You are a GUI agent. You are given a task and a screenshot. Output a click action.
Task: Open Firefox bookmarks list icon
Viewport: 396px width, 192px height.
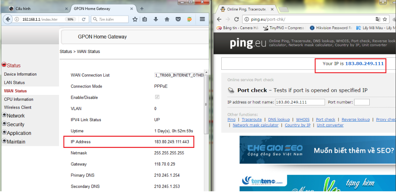pos(145,19)
